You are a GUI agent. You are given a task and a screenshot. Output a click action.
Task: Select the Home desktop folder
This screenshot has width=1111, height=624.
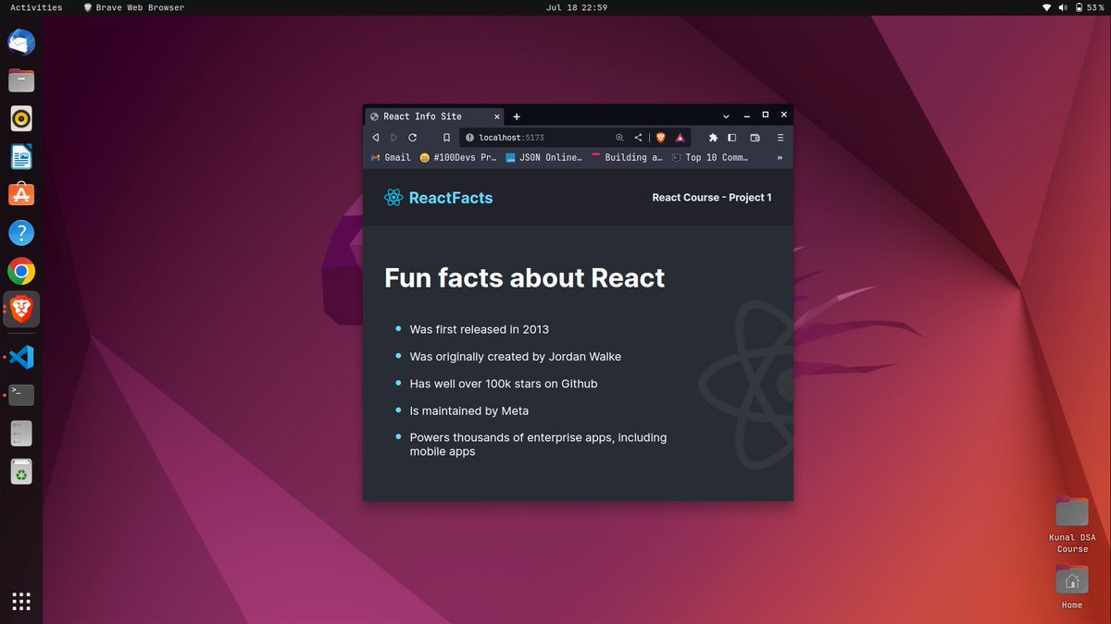1072,587
